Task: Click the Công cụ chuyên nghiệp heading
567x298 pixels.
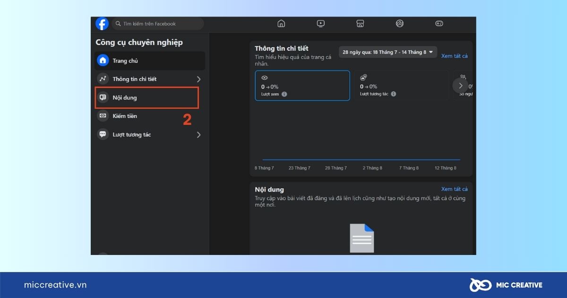Action: pyautogui.click(x=139, y=43)
